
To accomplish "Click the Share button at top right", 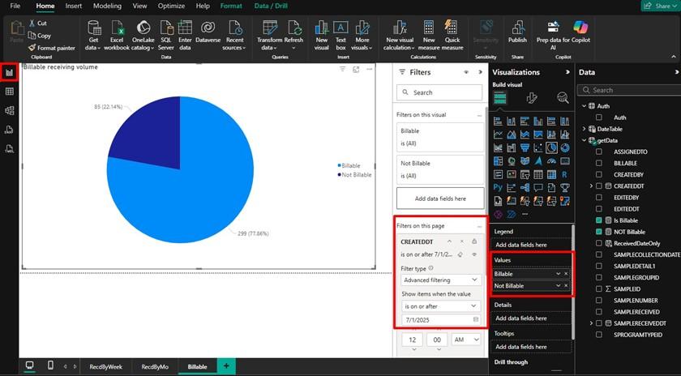I will [658, 6].
